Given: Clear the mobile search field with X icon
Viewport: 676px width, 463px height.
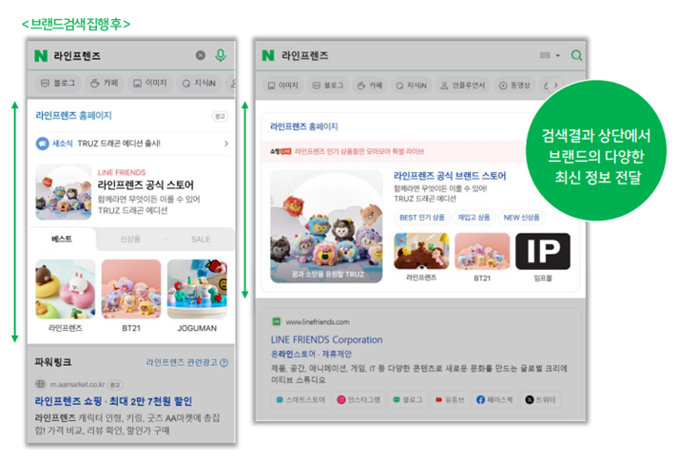Looking at the screenshot, I should pyautogui.click(x=201, y=55).
